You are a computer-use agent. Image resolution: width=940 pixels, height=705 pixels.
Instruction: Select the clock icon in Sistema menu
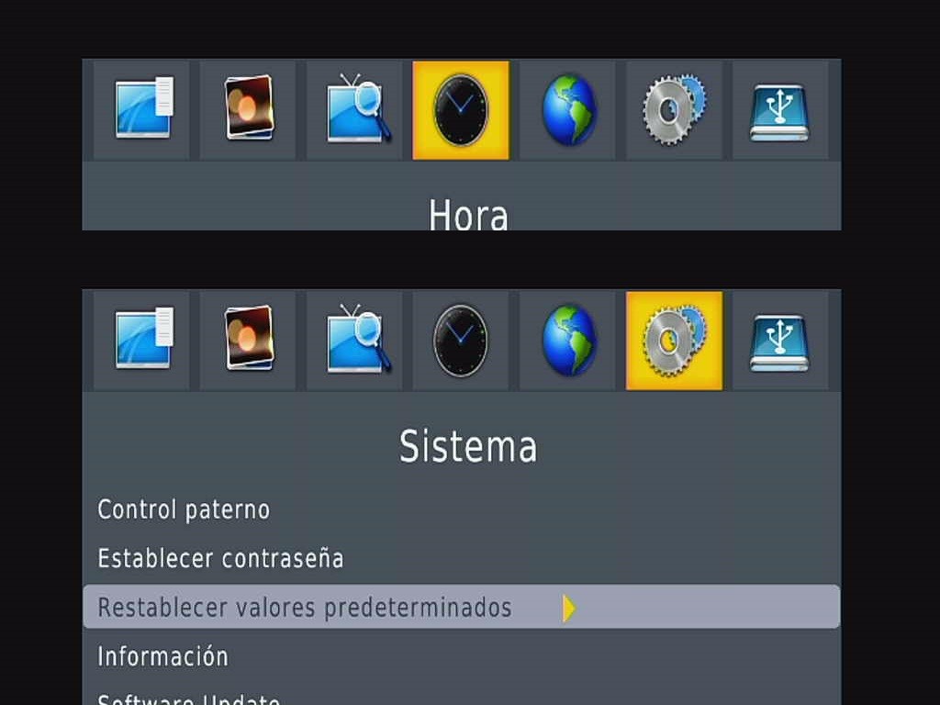(461, 341)
